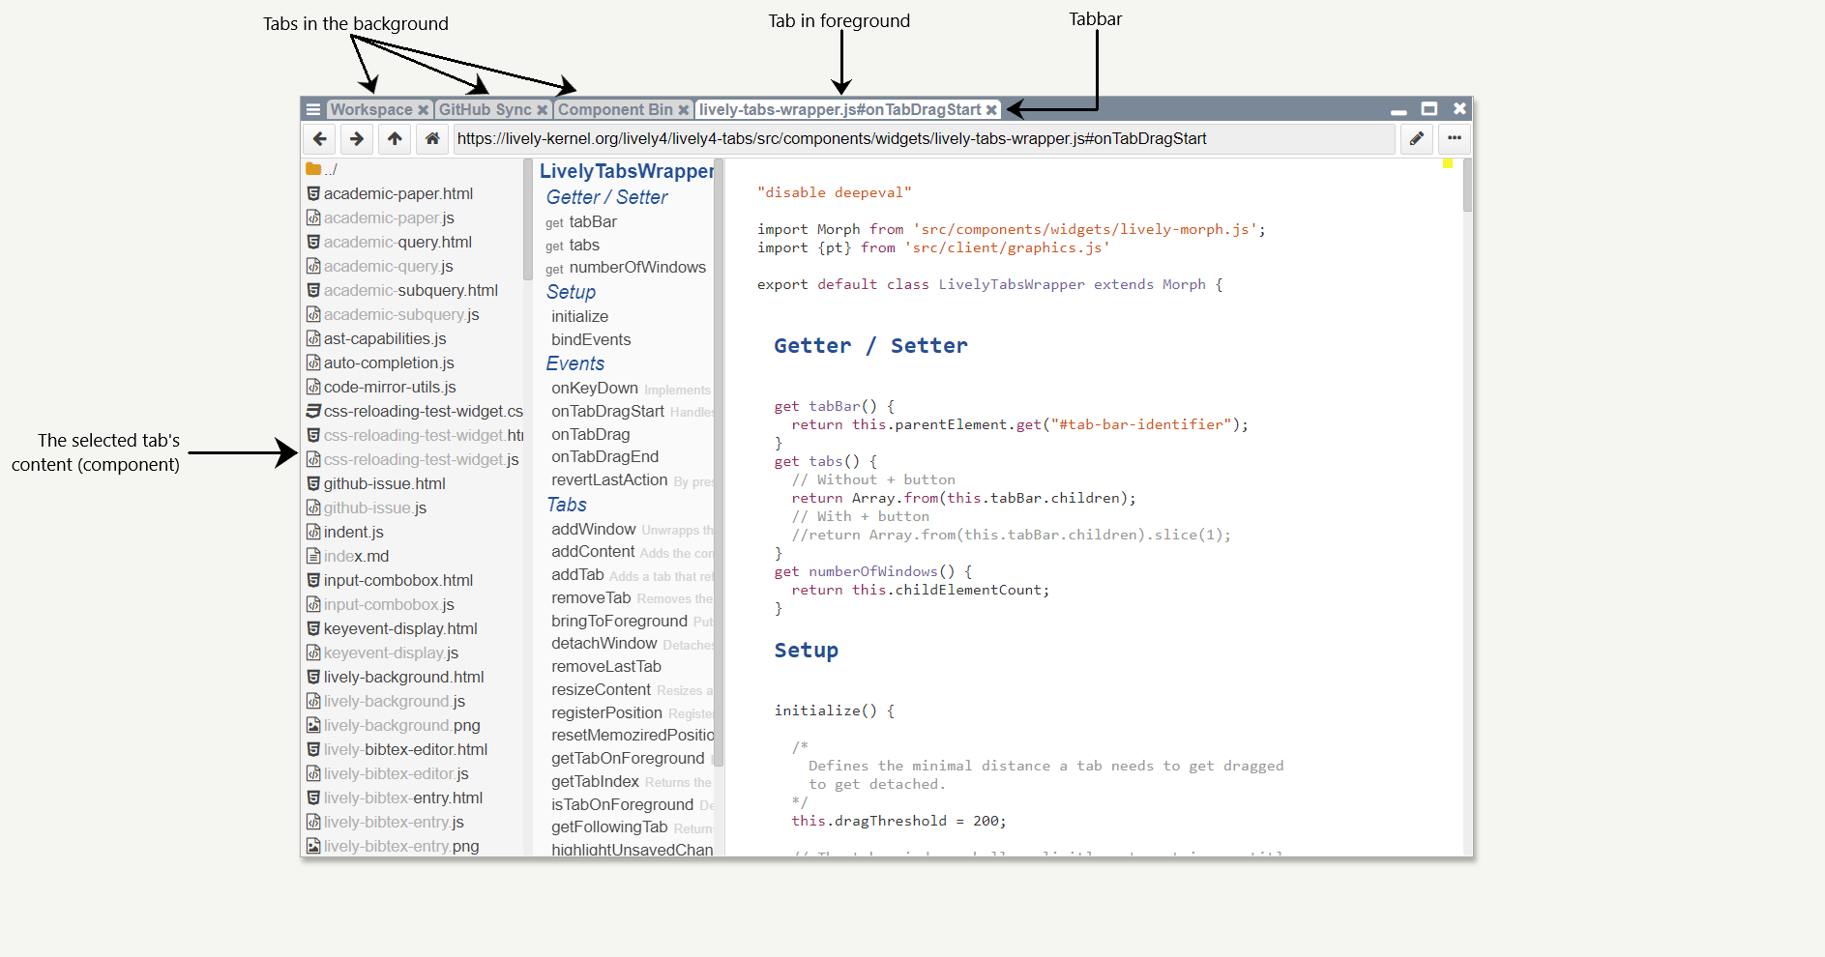Open the hamburger window menu
This screenshot has height=957, width=1825.
313,110
